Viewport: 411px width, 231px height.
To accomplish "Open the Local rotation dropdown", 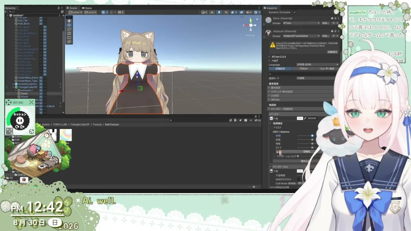I will (x=91, y=12).
